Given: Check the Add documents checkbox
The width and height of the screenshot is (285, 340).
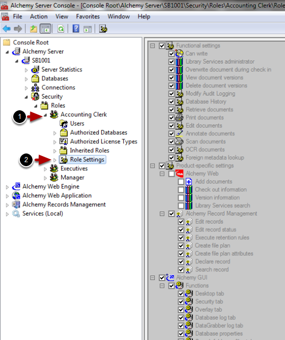Looking at the screenshot, I should 181,181.
